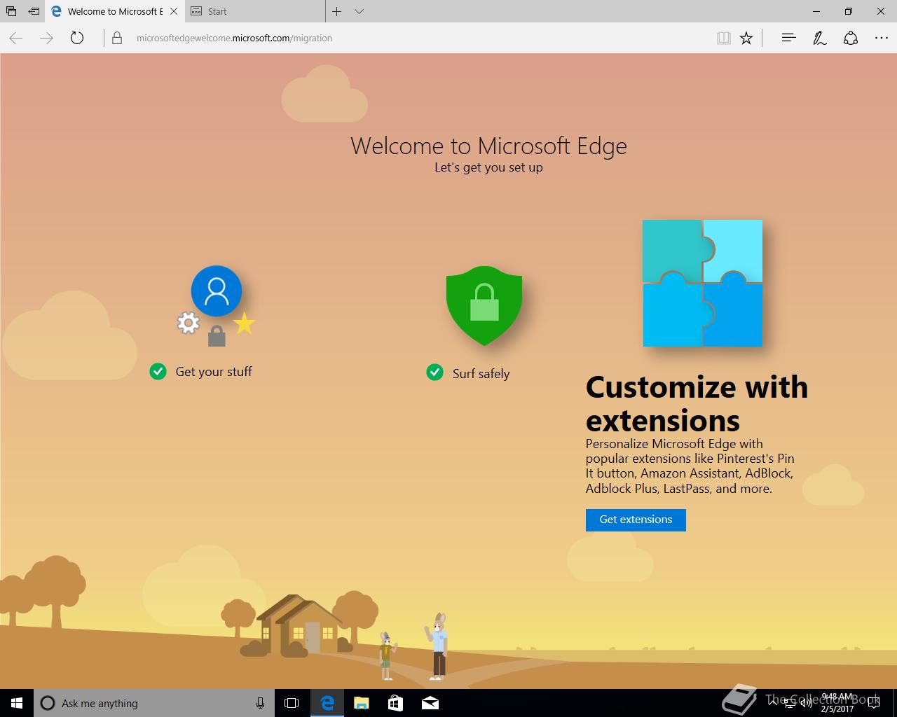Open the Settings and more menu
The width and height of the screenshot is (897, 717).
pos(882,38)
